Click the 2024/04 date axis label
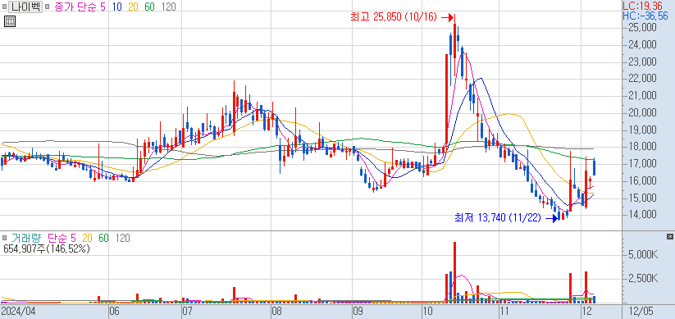 pos(19,312)
